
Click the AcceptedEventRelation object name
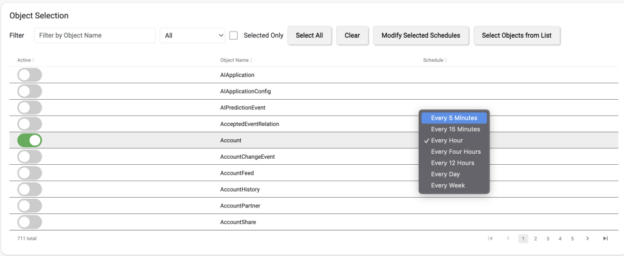coord(249,124)
